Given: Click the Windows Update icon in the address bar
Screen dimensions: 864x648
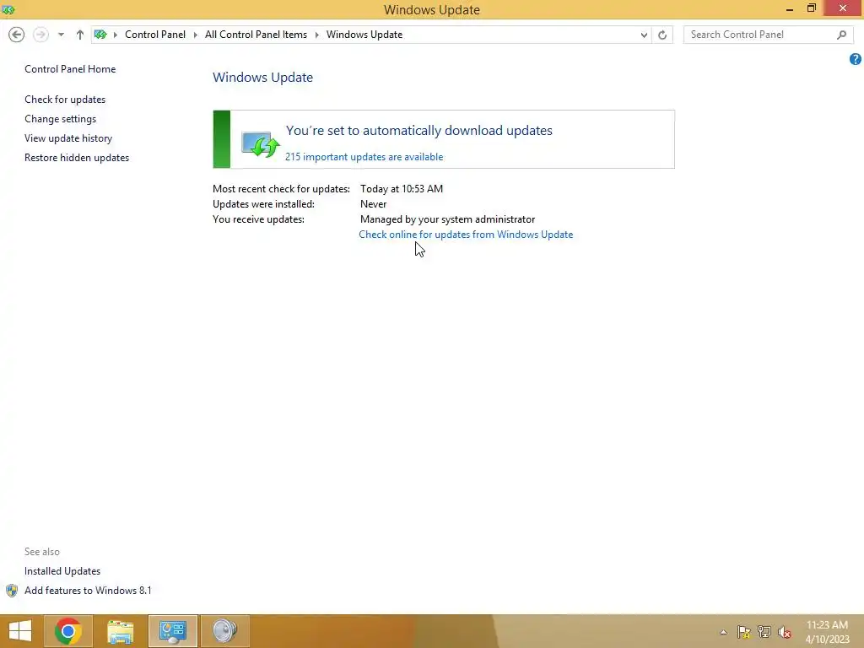Looking at the screenshot, I should click(100, 35).
